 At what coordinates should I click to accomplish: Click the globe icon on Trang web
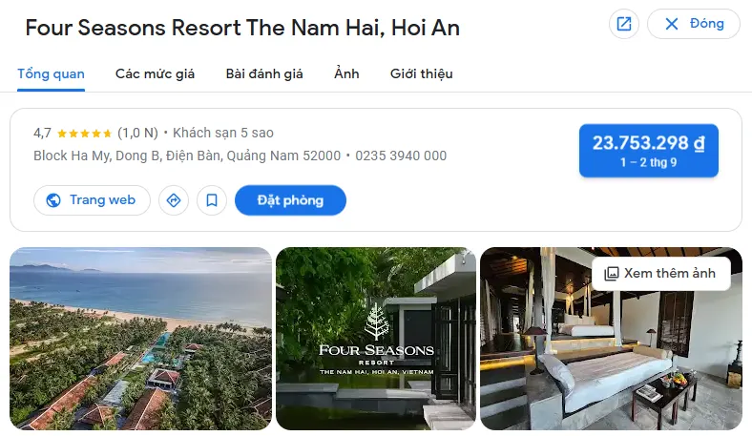coord(53,200)
